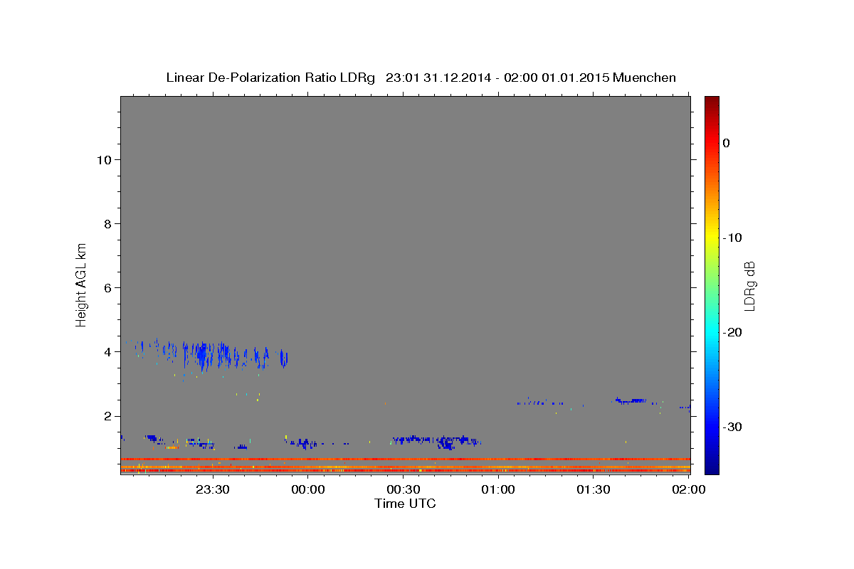Click the yellow region of the colorbar
The width and height of the screenshot is (854, 569).
[x=712, y=238]
